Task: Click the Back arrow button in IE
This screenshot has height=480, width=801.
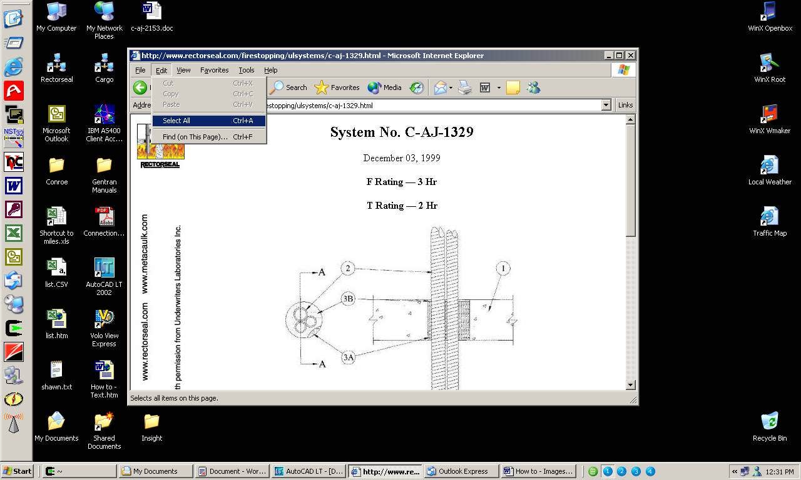Action: coord(140,87)
